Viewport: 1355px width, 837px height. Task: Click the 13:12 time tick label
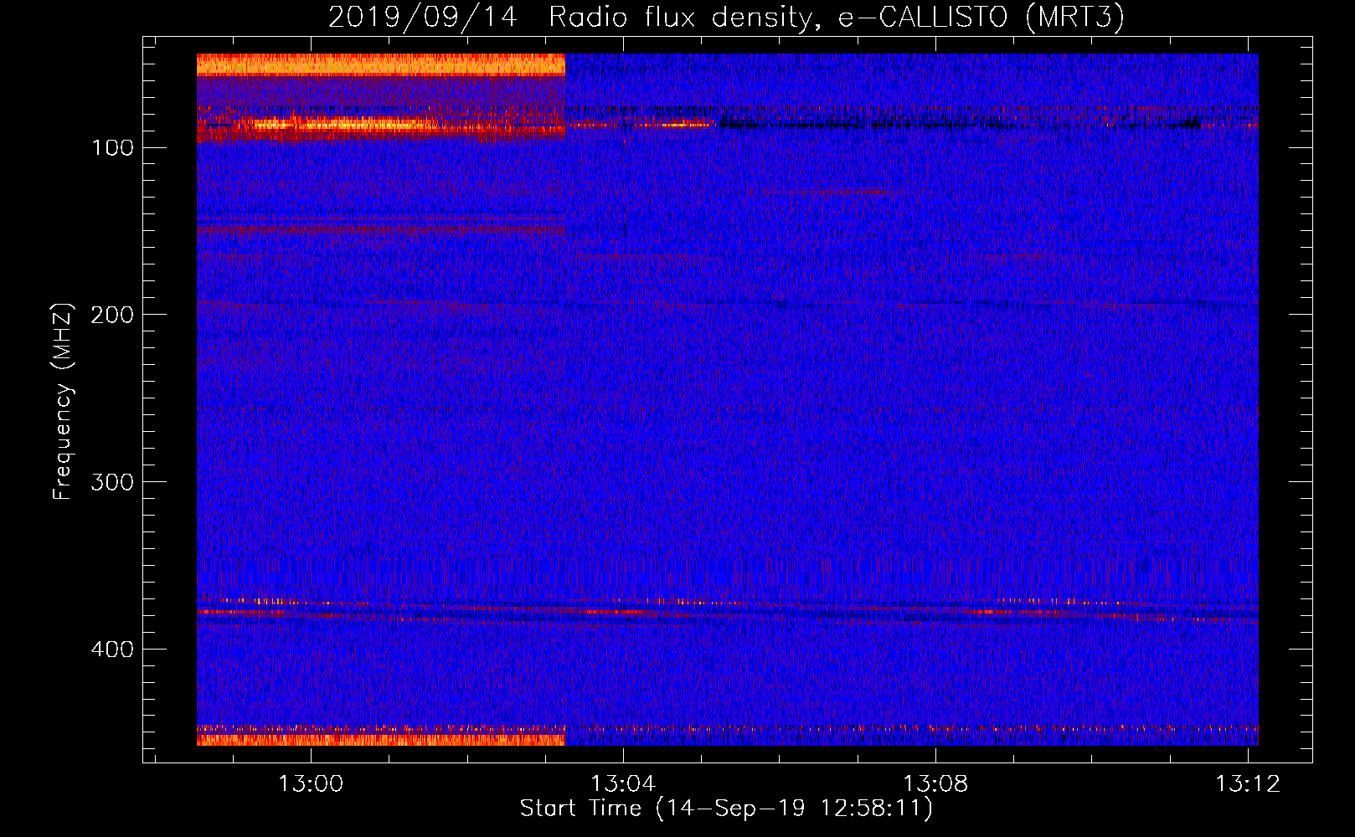click(1248, 783)
